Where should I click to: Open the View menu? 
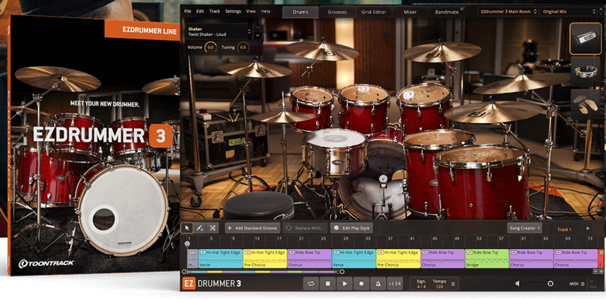[x=251, y=11]
